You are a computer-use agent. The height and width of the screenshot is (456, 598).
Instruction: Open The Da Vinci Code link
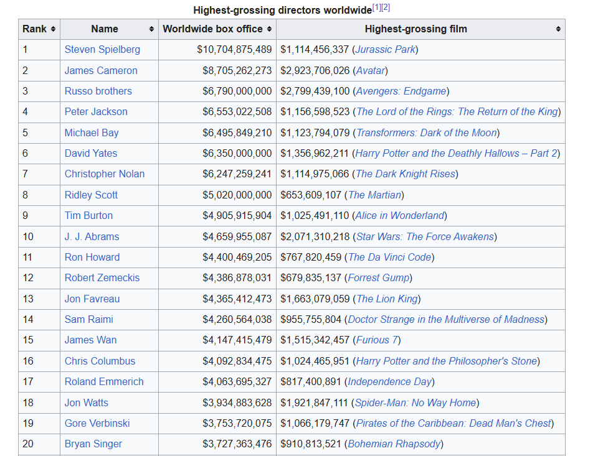pos(389,257)
